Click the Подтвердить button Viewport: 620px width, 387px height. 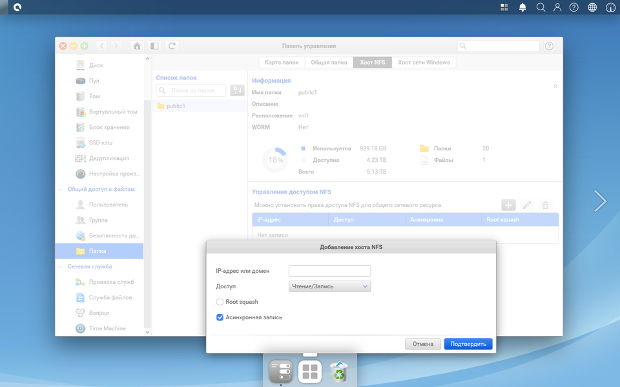(468, 344)
